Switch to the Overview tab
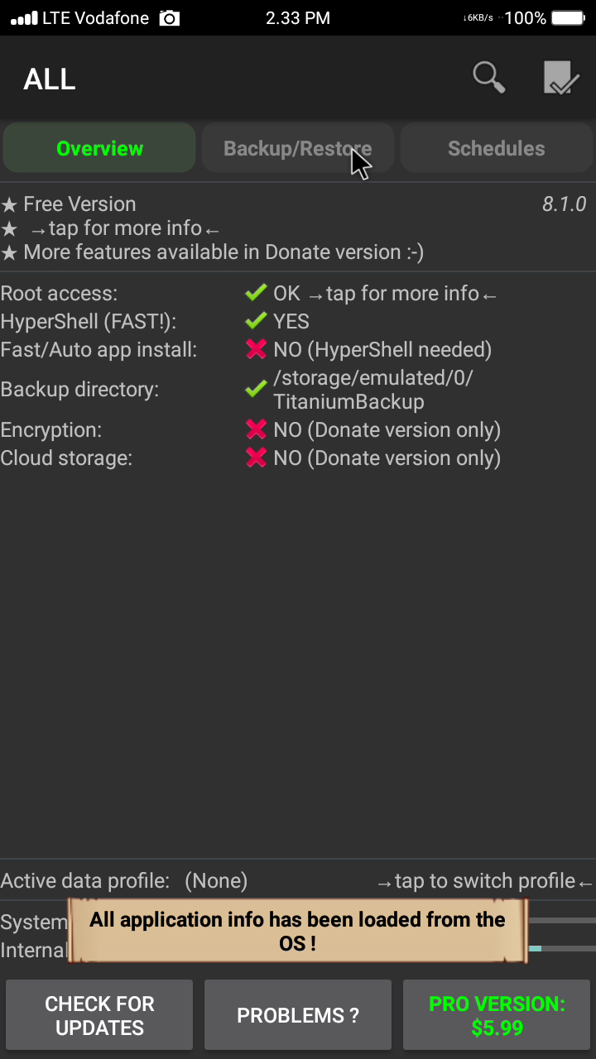The width and height of the screenshot is (596, 1059). click(x=99, y=148)
